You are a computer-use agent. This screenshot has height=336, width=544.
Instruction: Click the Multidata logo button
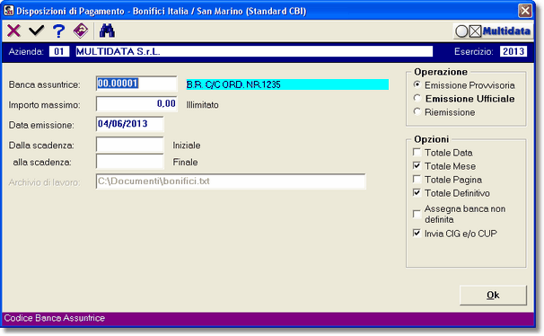pos(493,31)
